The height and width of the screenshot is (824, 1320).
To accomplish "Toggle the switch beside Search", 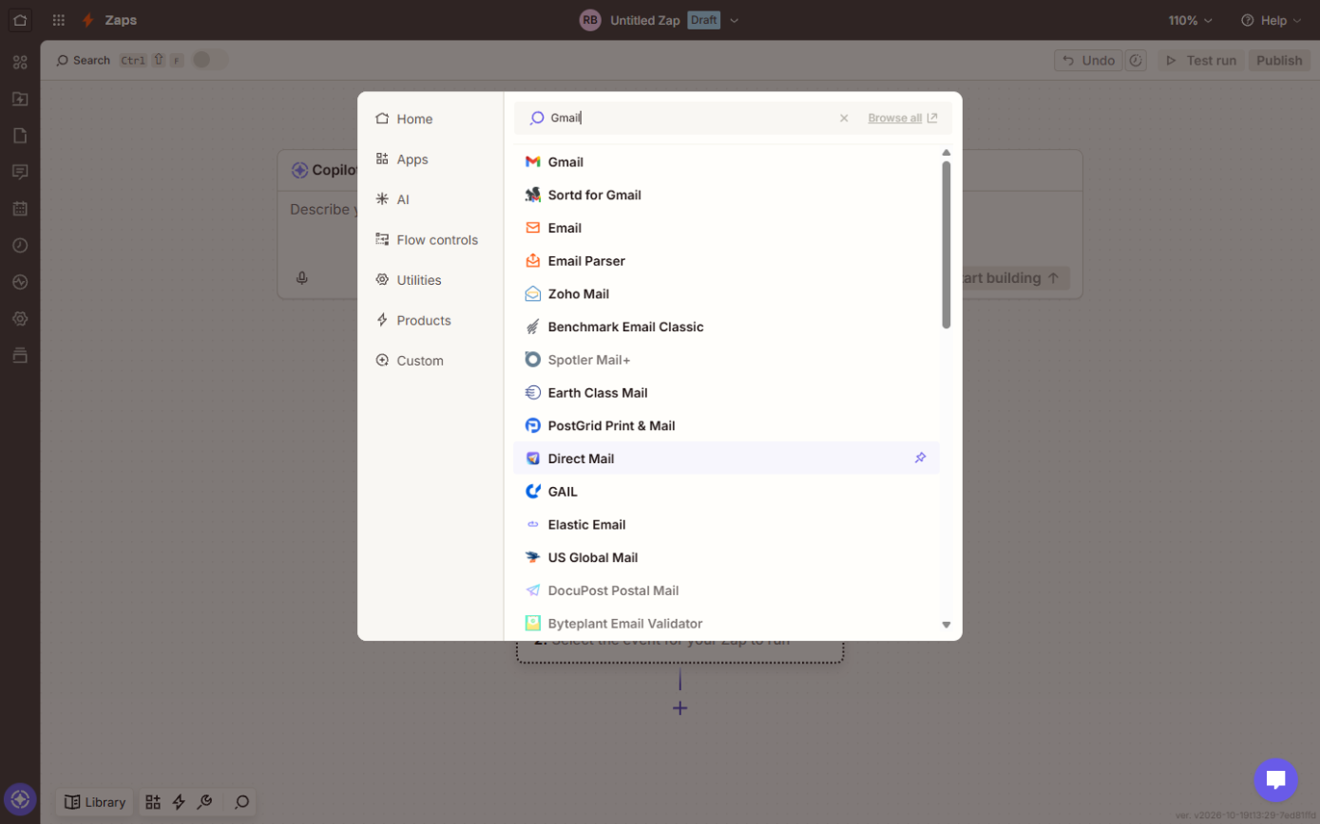I will [210, 60].
